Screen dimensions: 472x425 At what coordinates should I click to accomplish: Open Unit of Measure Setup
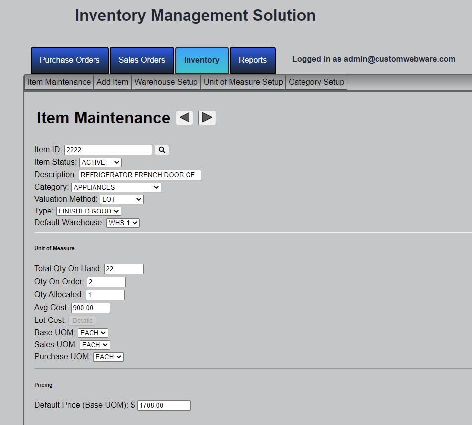pyautogui.click(x=243, y=82)
